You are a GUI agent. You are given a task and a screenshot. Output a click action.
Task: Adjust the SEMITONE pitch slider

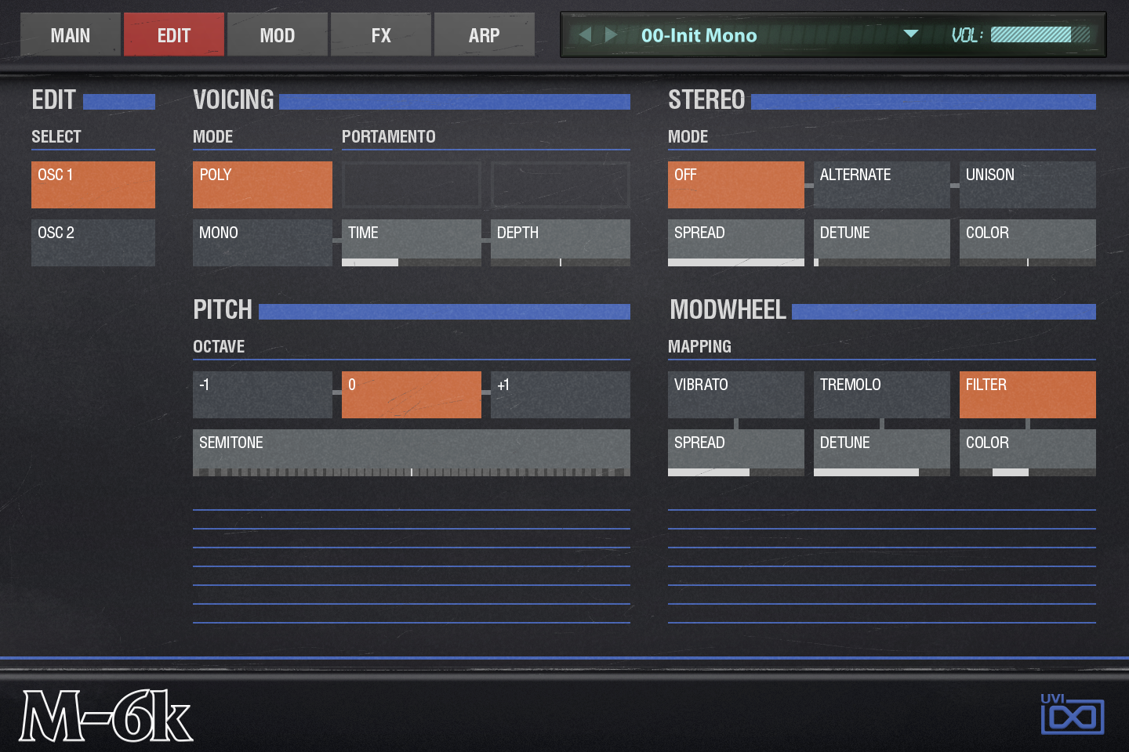tap(412, 453)
